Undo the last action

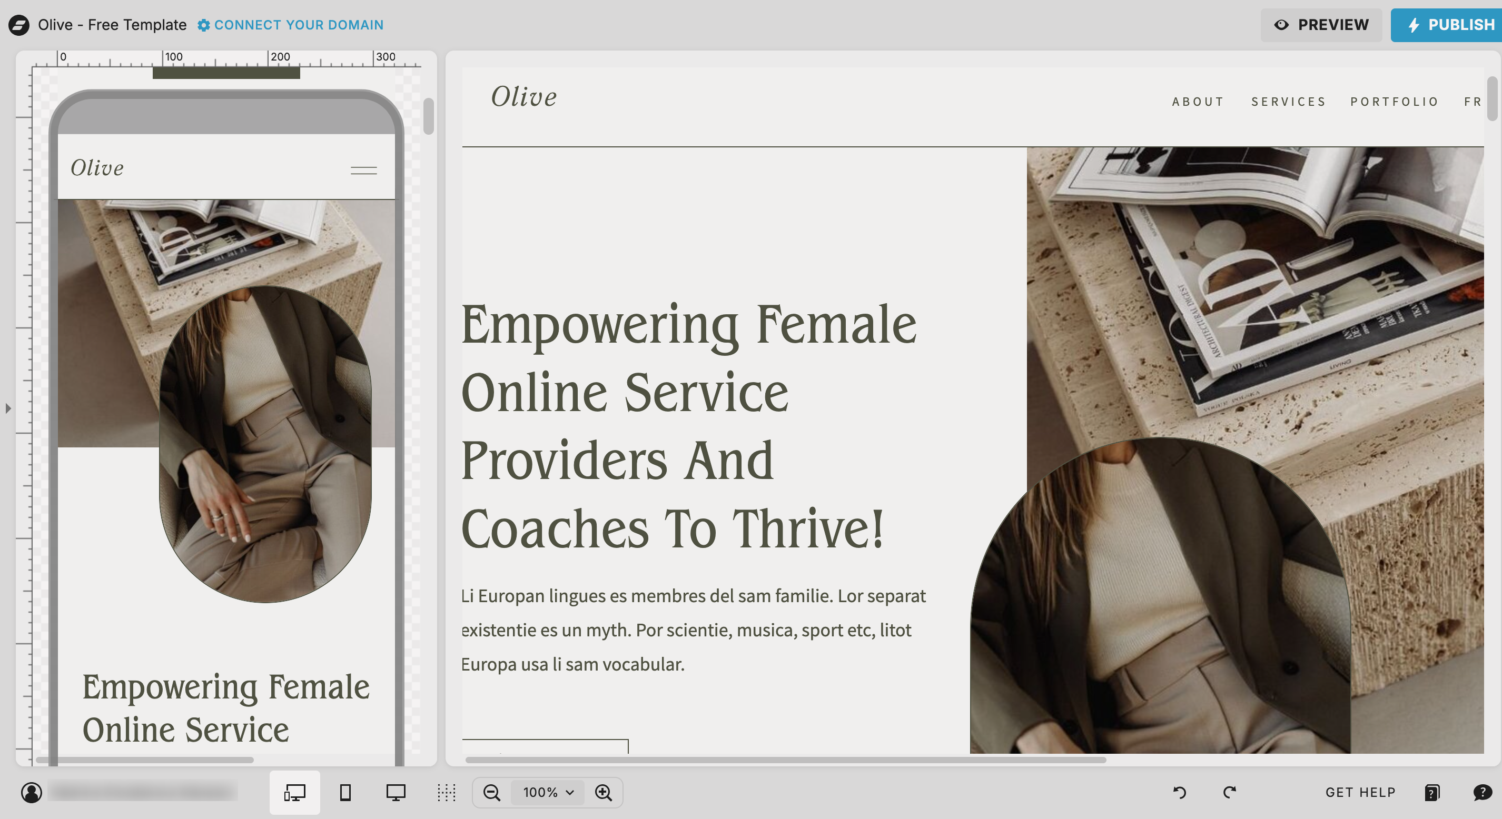[1179, 792]
